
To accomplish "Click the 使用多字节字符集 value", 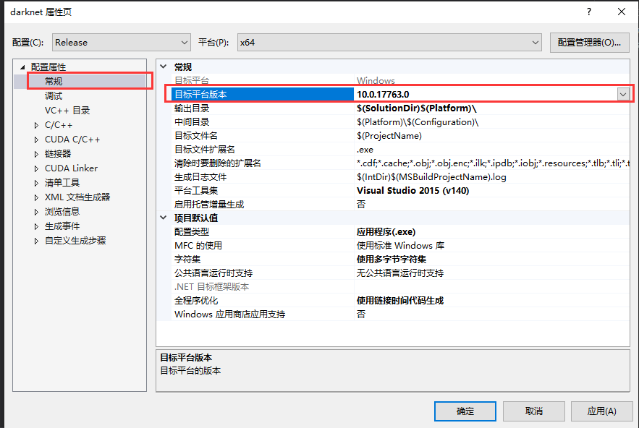I will click(392, 260).
